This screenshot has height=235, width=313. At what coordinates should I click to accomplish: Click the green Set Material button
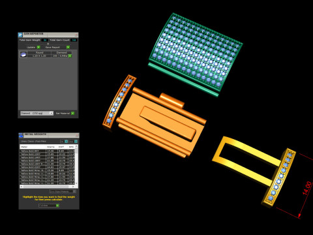tap(73, 113)
